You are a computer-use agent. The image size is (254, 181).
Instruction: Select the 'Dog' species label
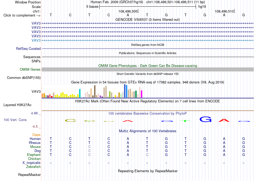37,151
